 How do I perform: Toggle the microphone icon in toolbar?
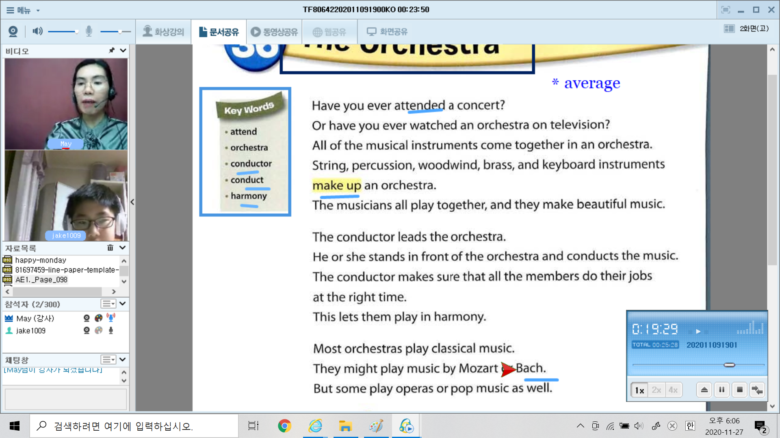(89, 31)
